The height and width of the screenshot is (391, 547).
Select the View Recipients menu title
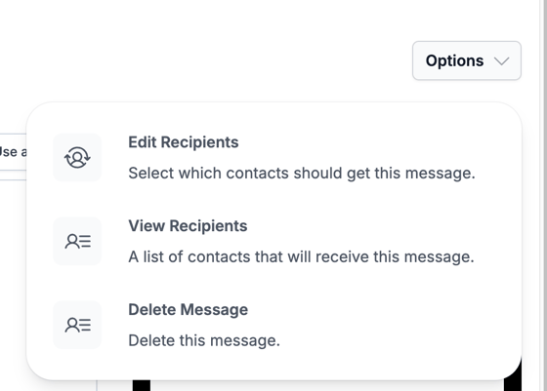[188, 226]
